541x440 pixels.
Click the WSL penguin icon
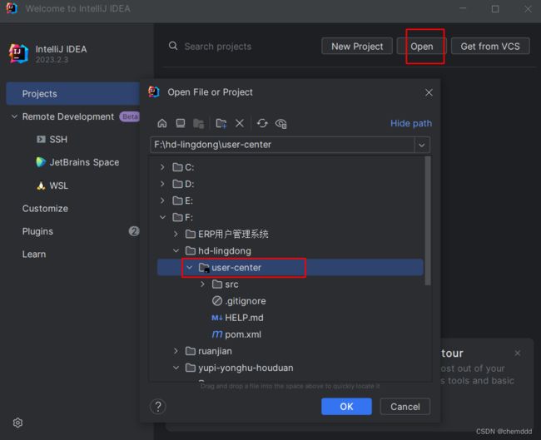point(41,185)
